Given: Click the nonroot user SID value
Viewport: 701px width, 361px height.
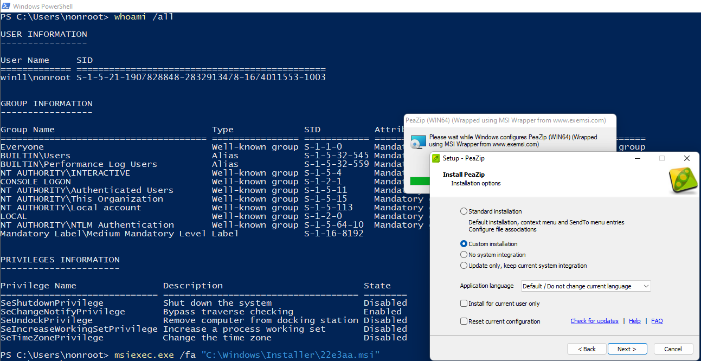Looking at the screenshot, I should [201, 78].
